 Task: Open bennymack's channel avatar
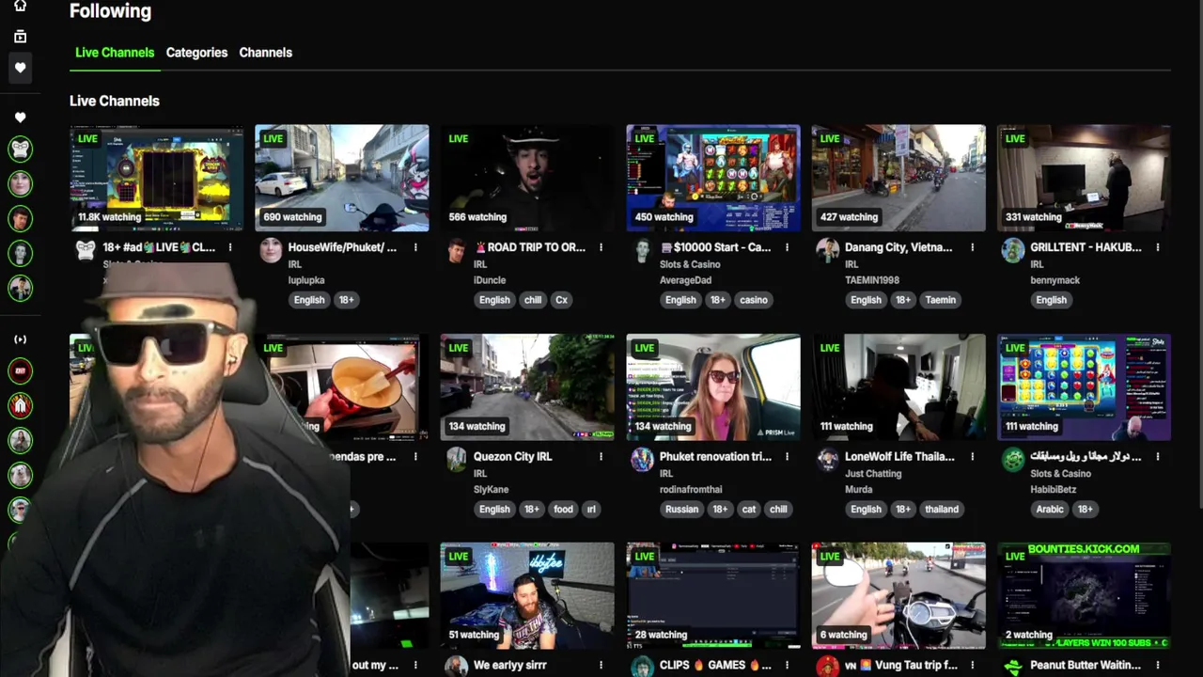[1012, 250]
